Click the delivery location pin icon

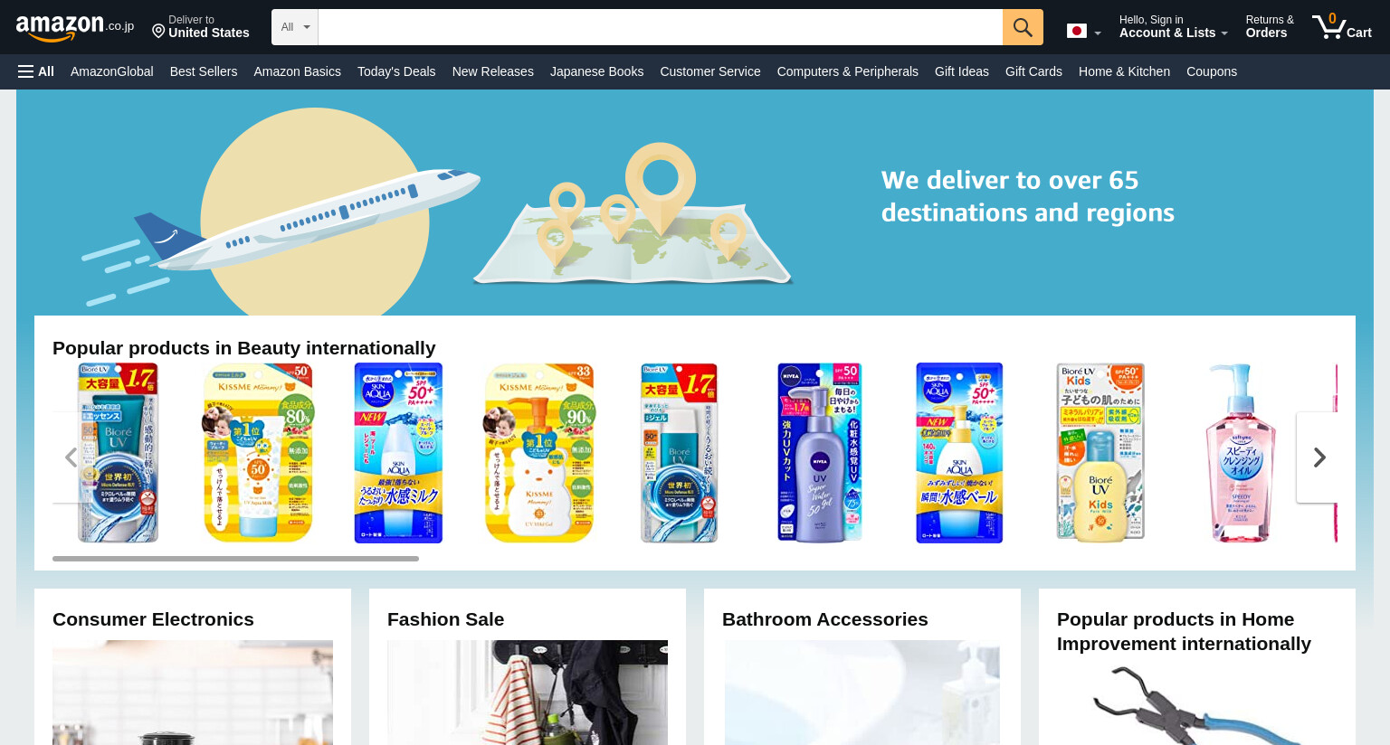[x=158, y=33]
